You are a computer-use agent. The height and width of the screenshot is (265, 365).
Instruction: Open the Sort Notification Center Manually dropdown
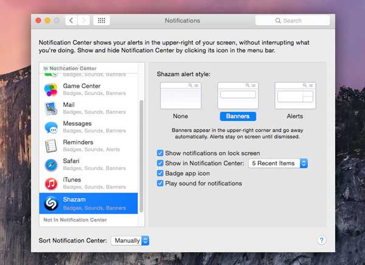[130, 241]
